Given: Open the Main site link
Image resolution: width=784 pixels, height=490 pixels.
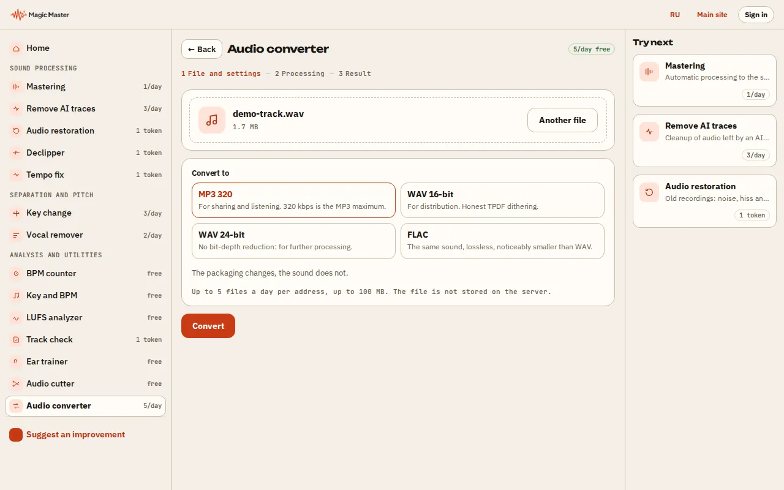Looking at the screenshot, I should tap(712, 15).
